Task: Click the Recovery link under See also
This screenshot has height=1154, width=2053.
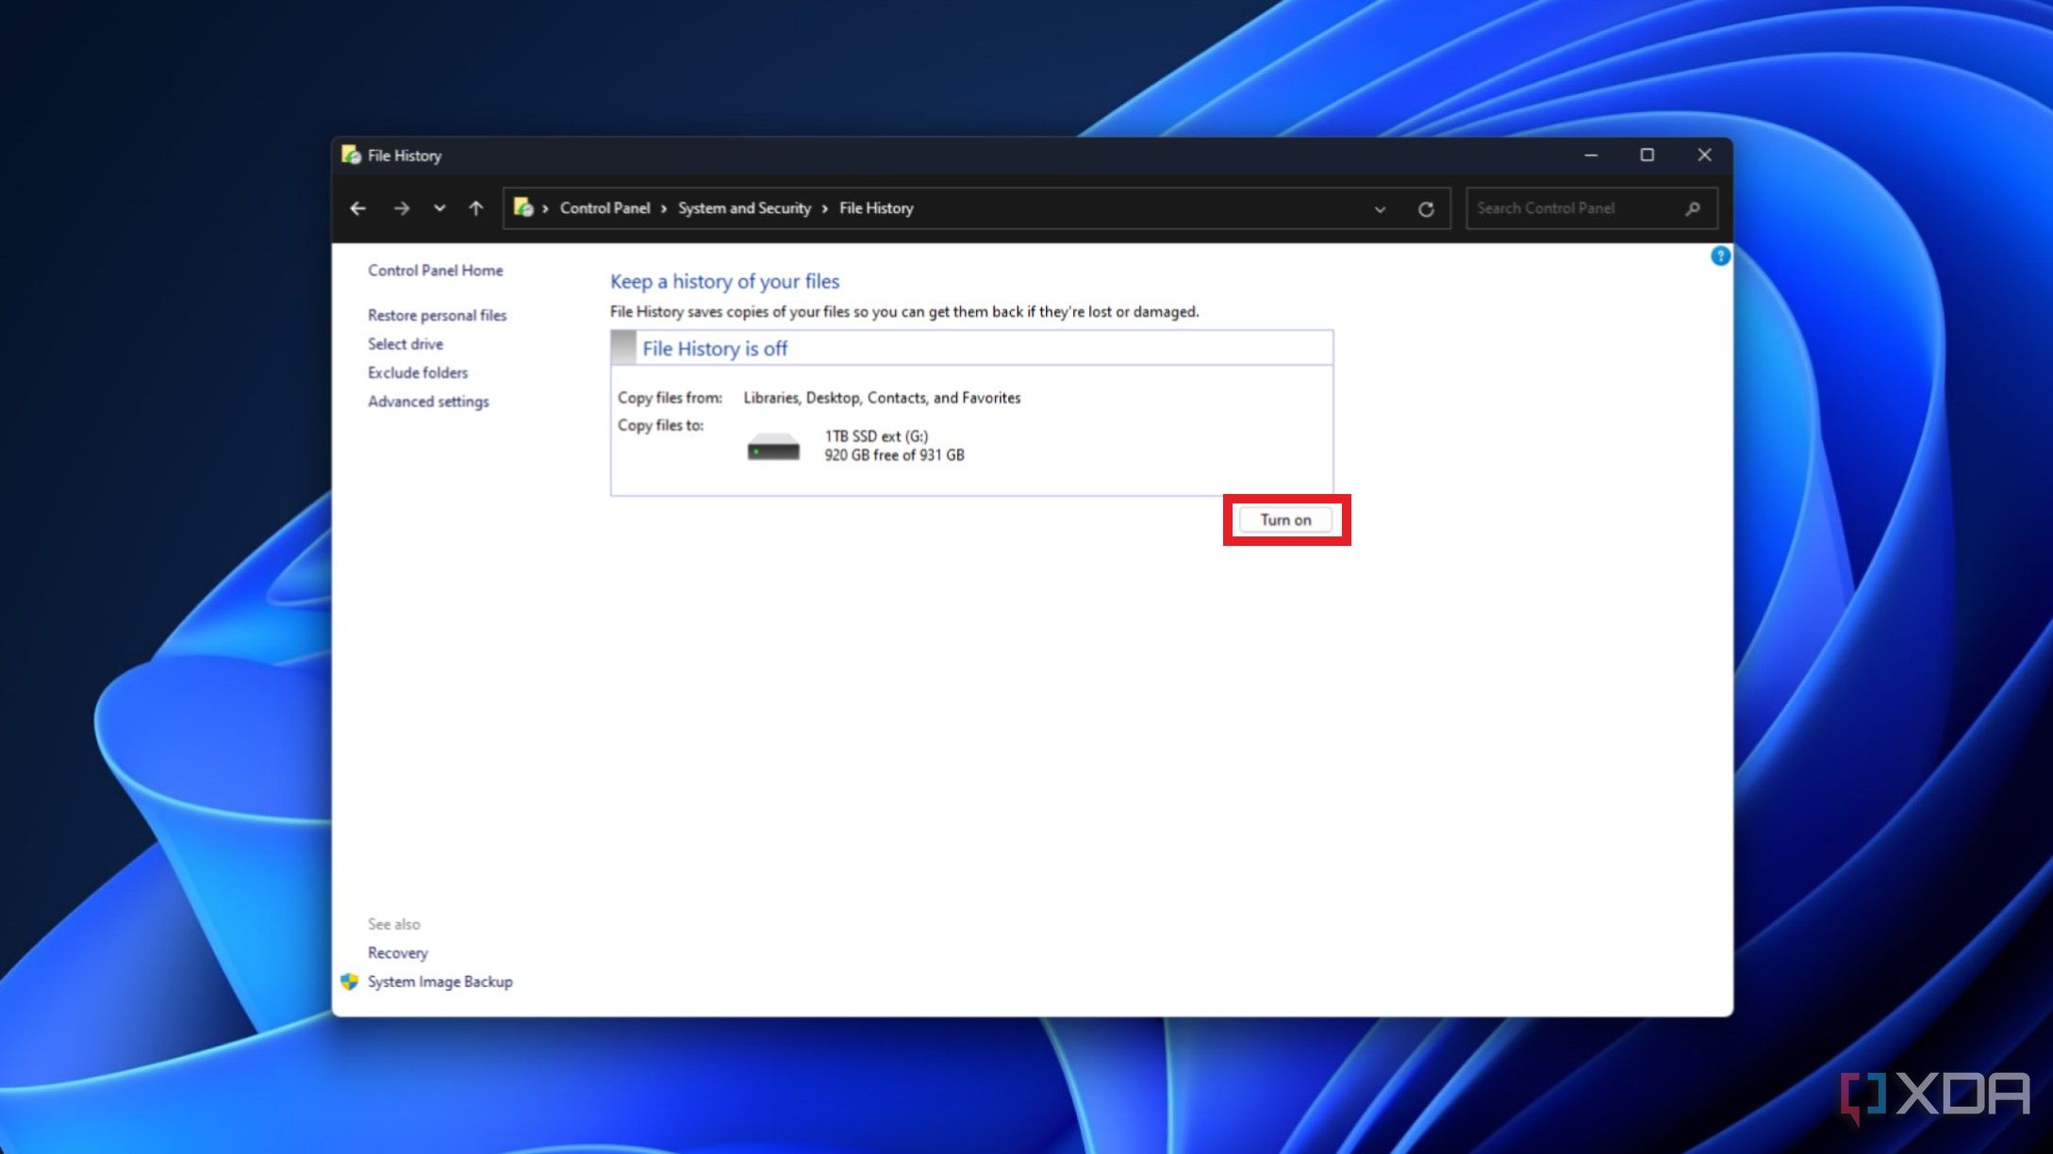Action: tap(396, 952)
